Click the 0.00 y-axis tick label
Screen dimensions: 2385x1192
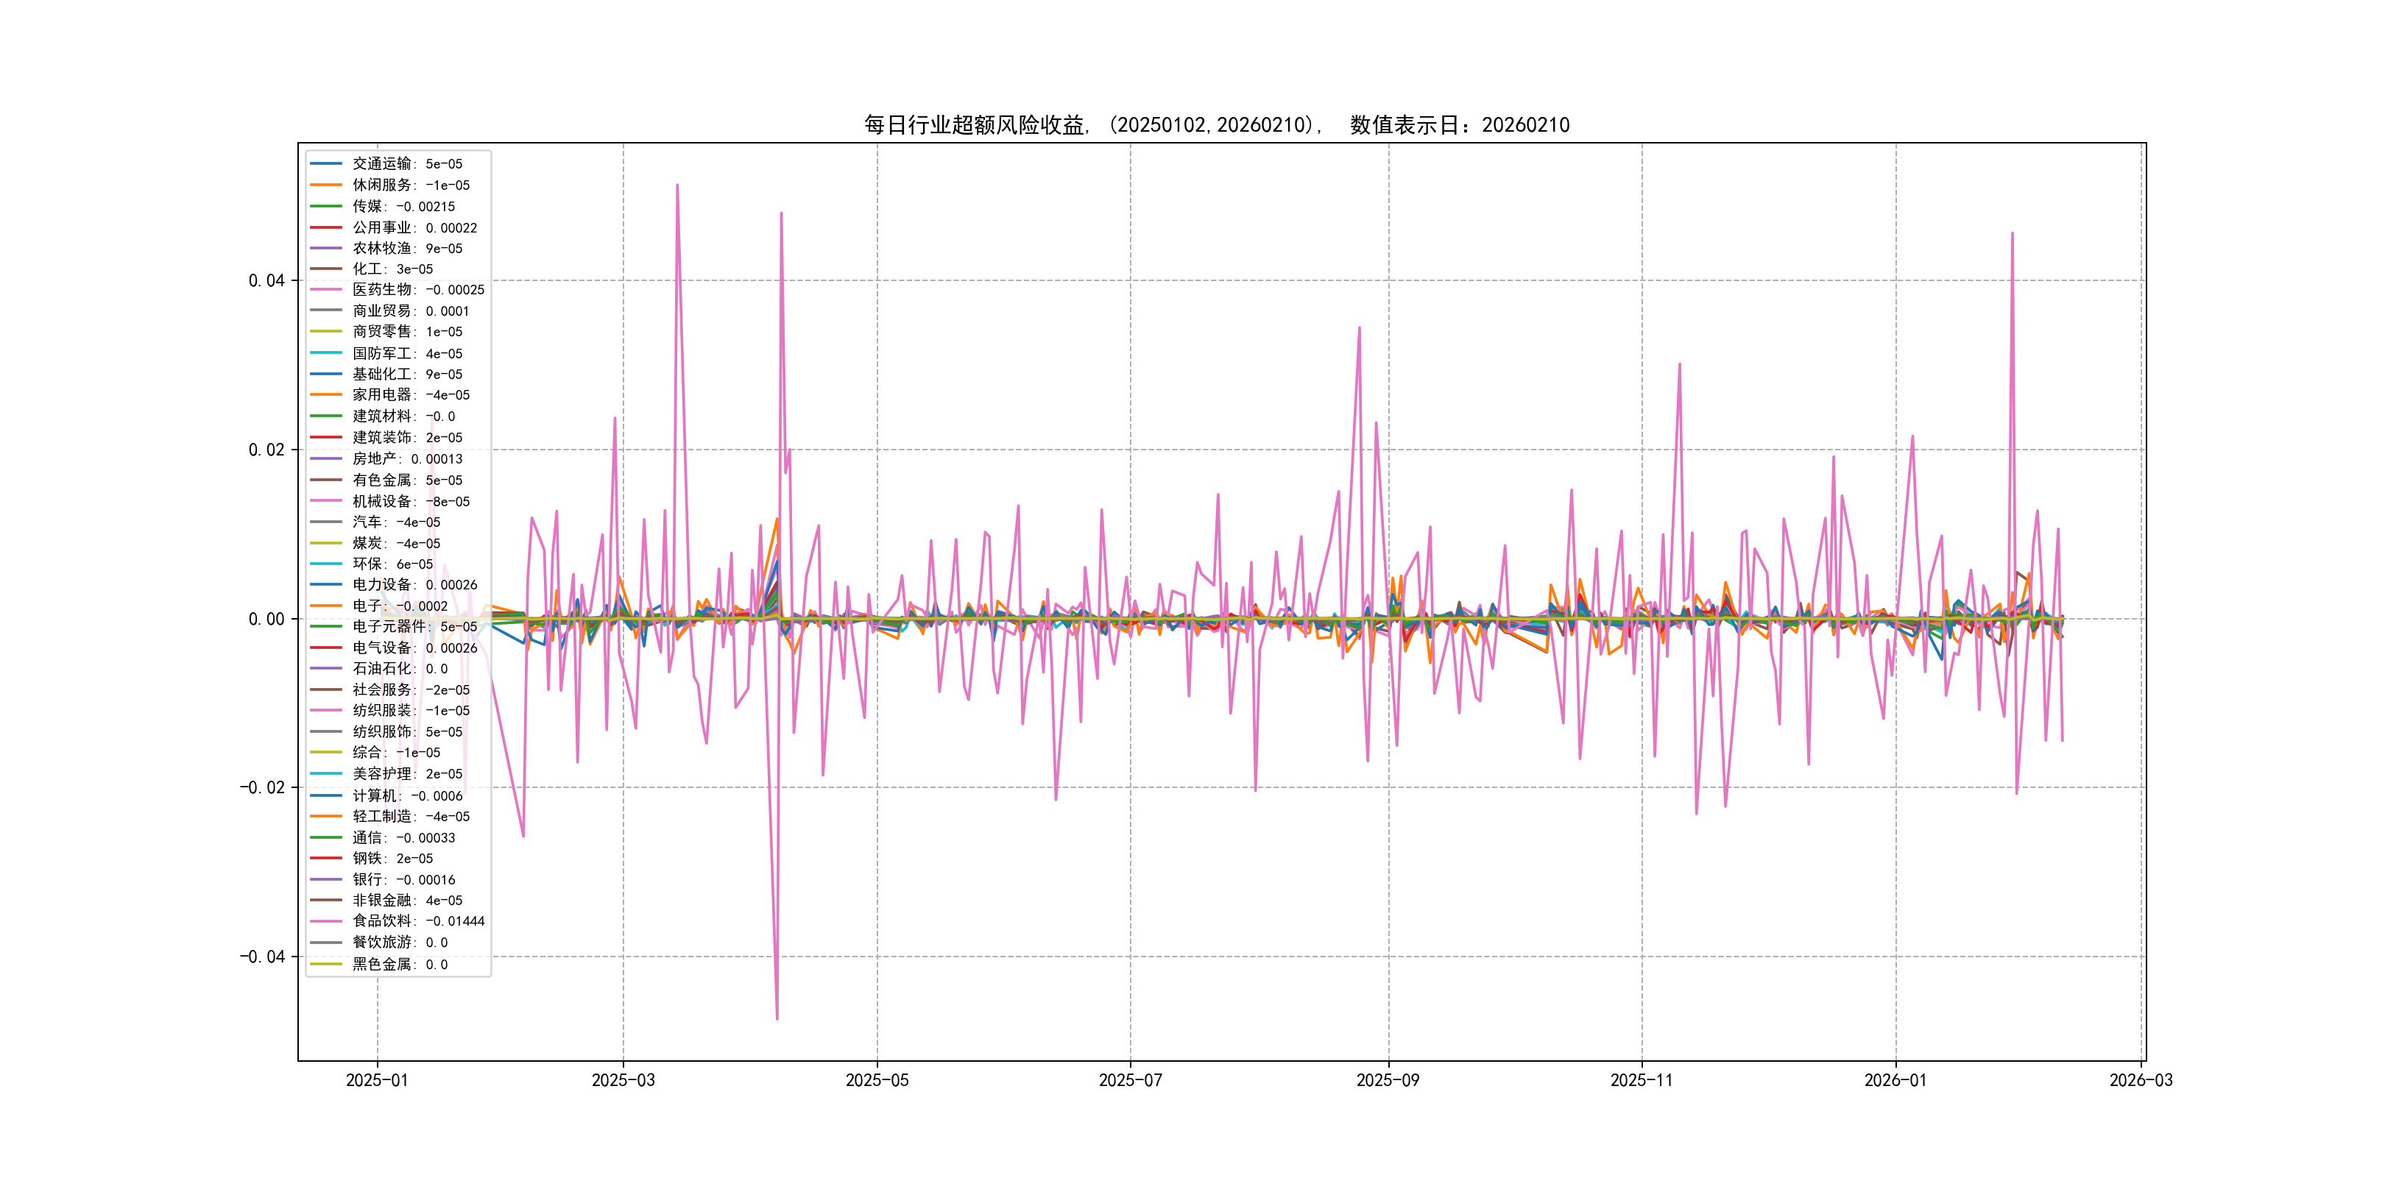pos(266,619)
